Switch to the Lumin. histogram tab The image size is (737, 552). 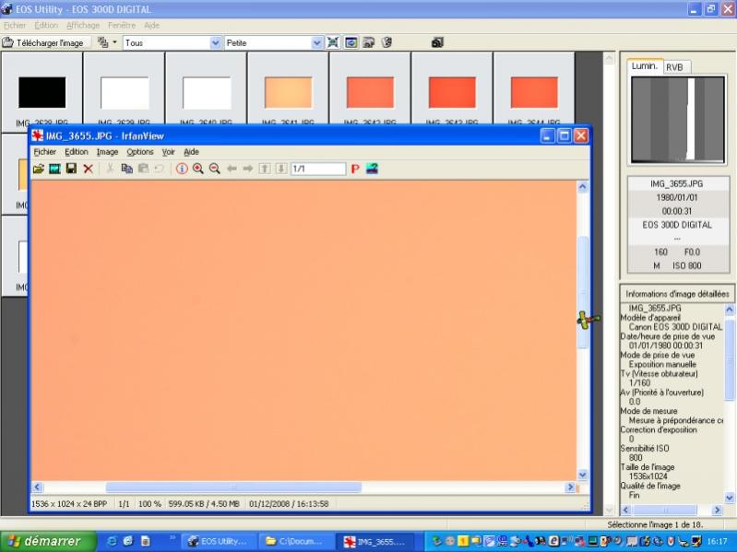tap(645, 66)
